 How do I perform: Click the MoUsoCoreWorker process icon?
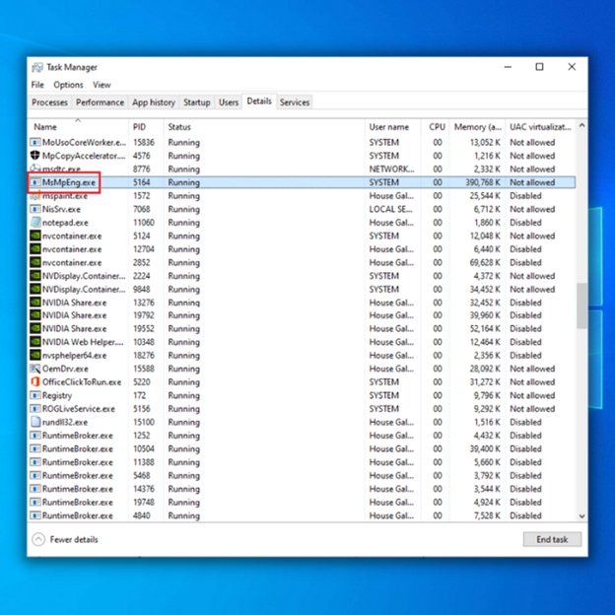click(35, 142)
